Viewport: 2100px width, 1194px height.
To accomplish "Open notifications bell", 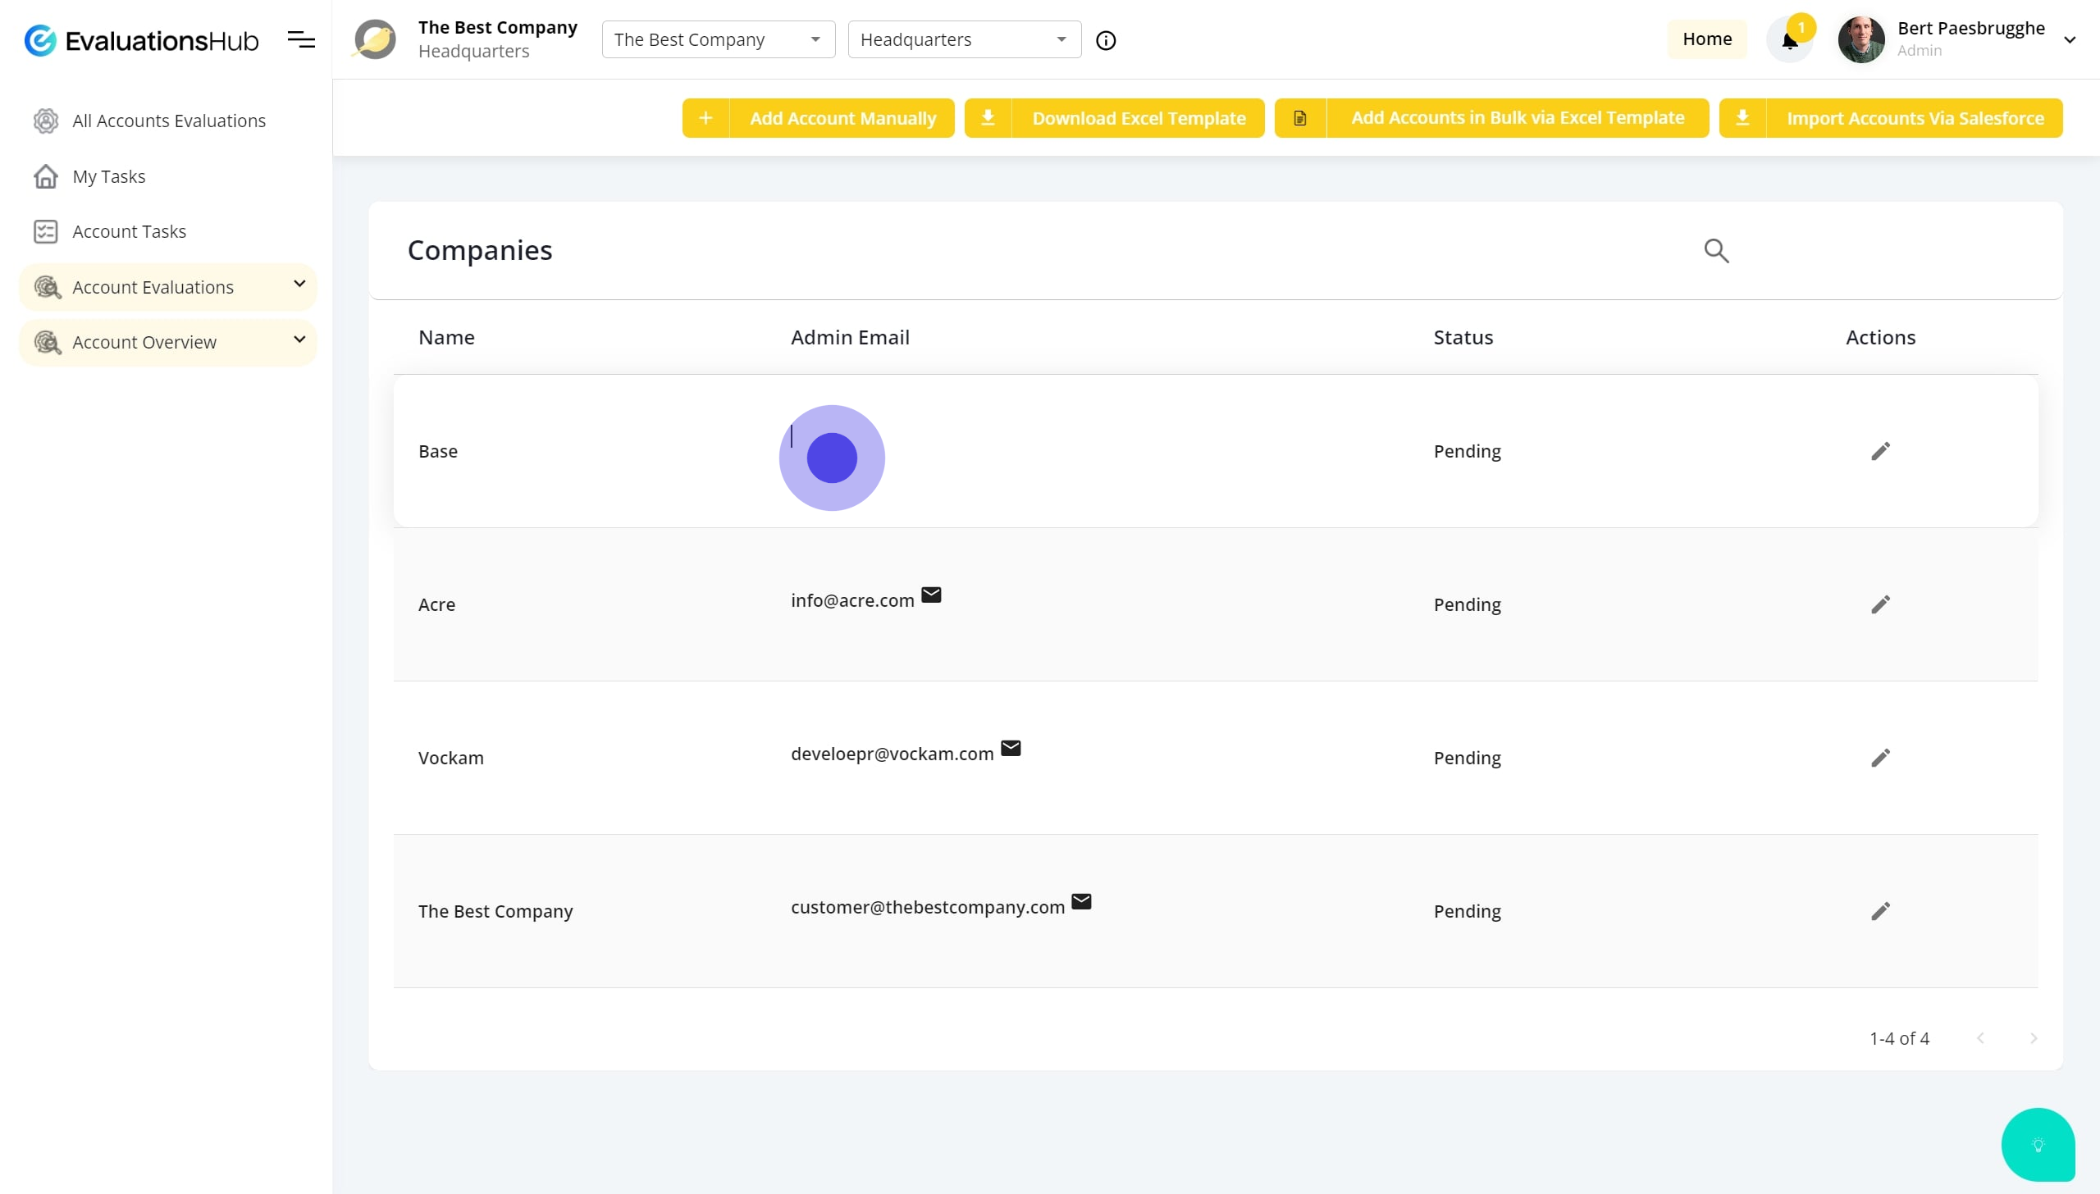I will (x=1789, y=41).
